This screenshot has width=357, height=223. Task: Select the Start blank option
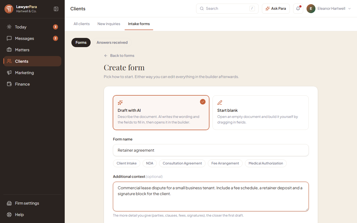[x=260, y=113]
